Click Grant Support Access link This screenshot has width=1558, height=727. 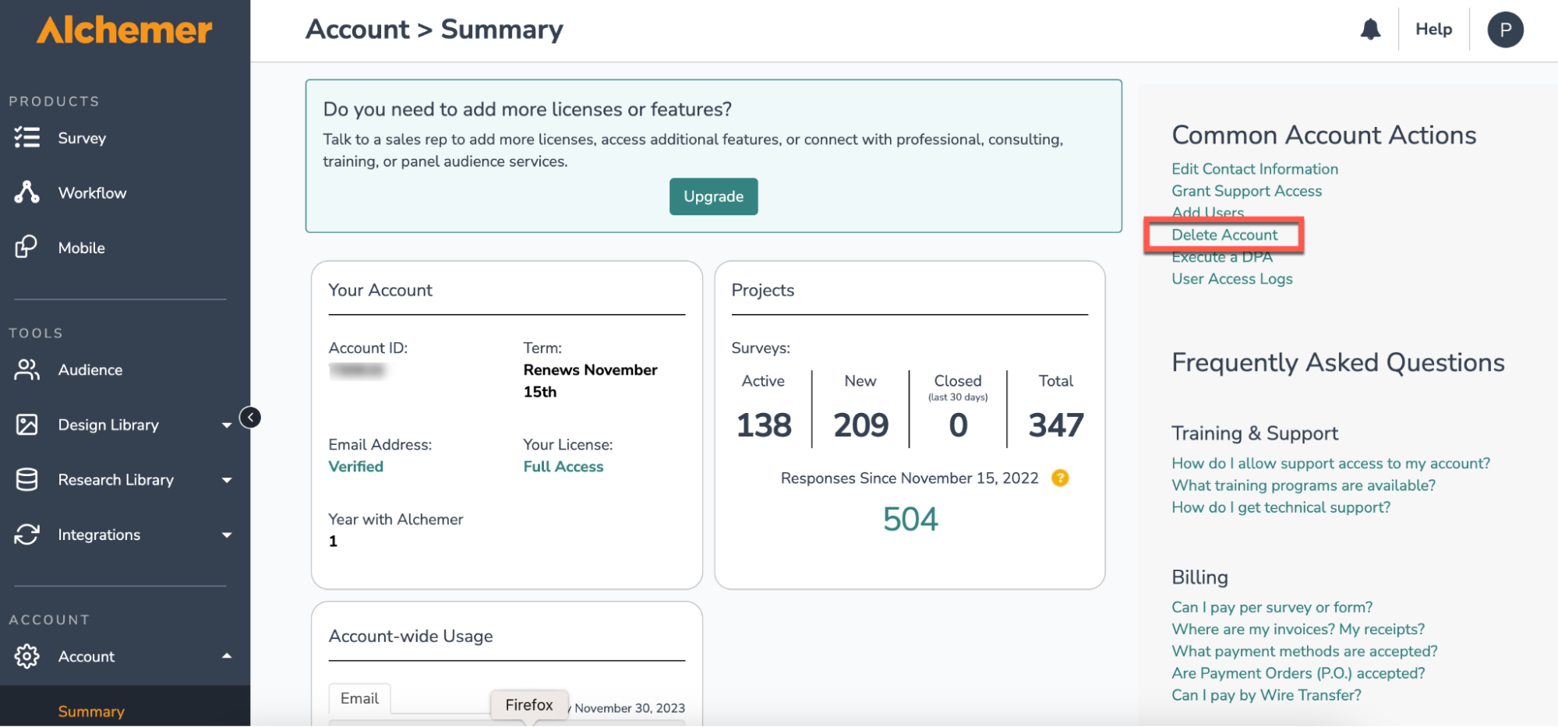[1246, 191]
